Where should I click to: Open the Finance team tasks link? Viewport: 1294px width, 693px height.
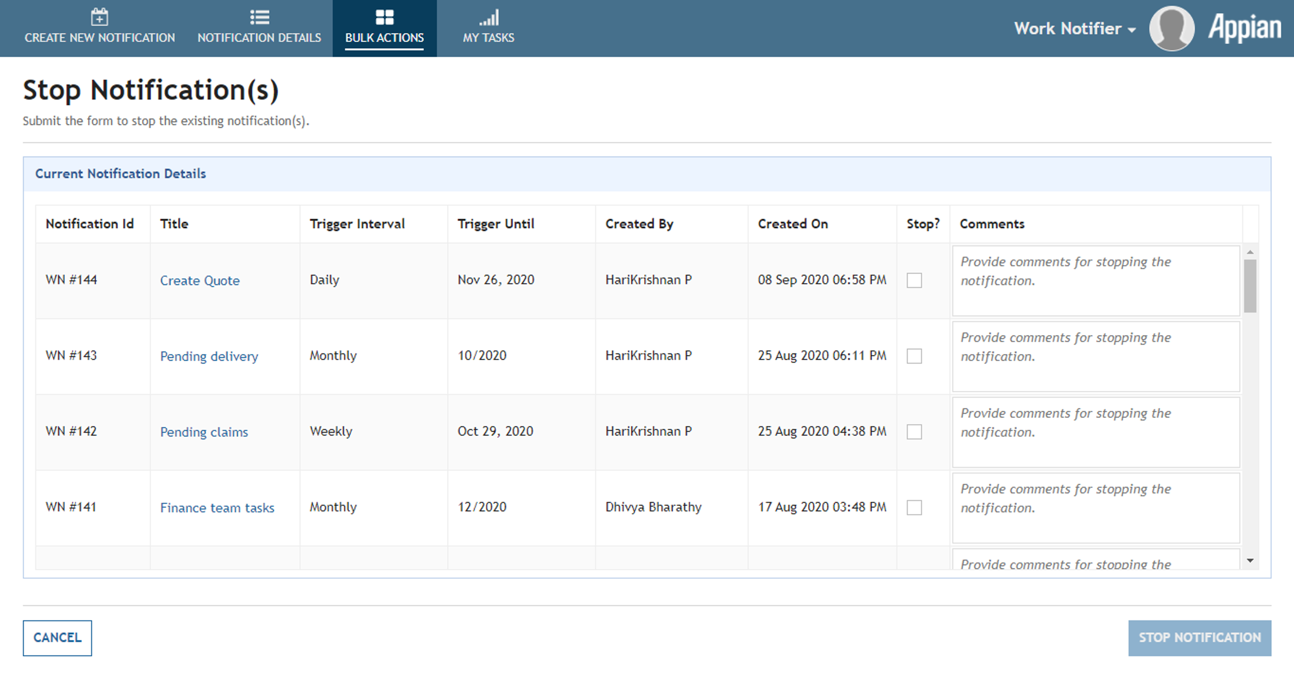pos(217,508)
